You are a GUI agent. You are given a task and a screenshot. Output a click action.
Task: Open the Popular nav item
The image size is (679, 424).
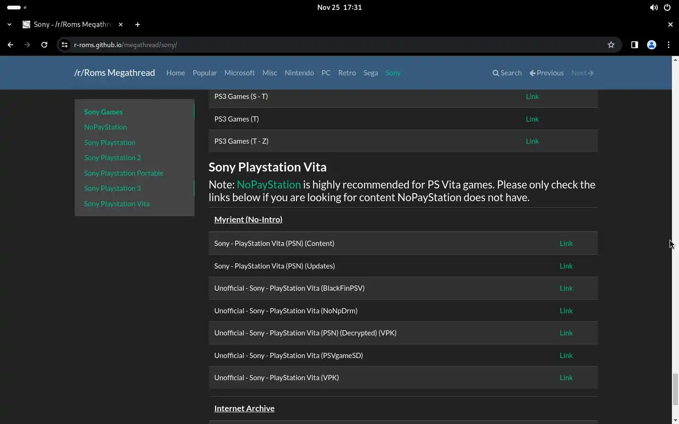click(x=205, y=73)
